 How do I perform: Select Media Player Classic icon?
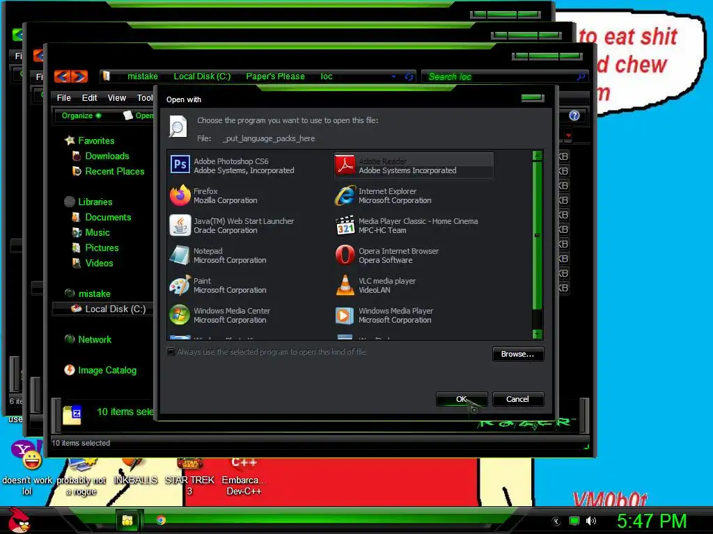click(x=345, y=225)
